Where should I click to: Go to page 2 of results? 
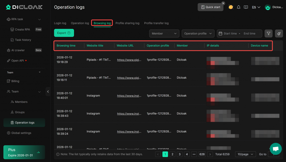tap(172, 154)
